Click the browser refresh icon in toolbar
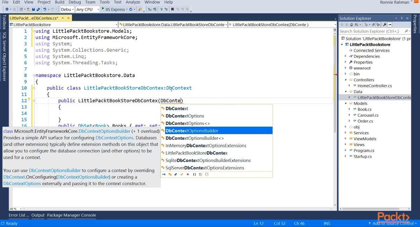The height and width of the screenshot is (227, 420). 131,9
